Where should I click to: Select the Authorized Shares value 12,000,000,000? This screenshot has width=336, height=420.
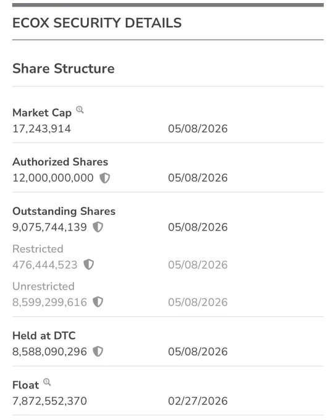point(53,178)
